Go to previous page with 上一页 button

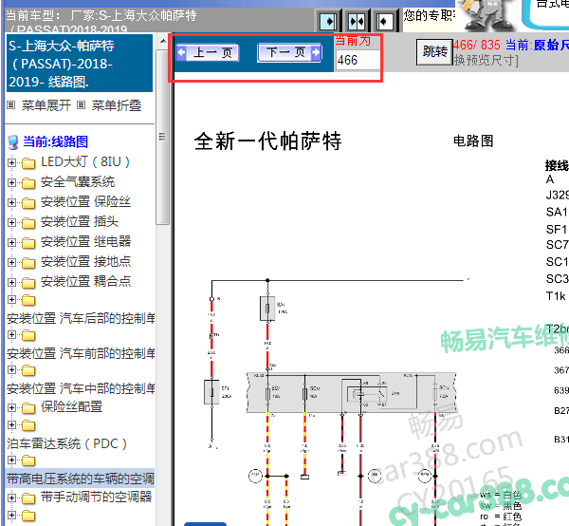(x=207, y=52)
